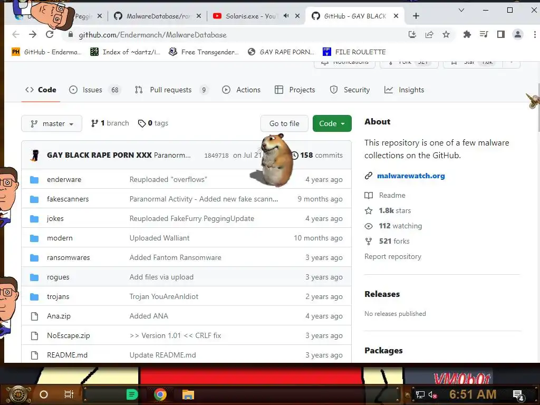540x405 pixels.
Task: Open commit hash 1849718
Action: 216,156
